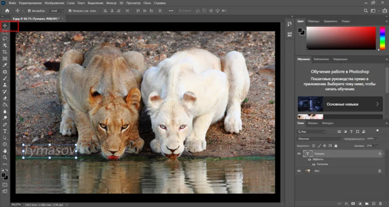389x207 pixels.
Task: Open the Вид layer filter dropdown
Action: click(x=311, y=132)
